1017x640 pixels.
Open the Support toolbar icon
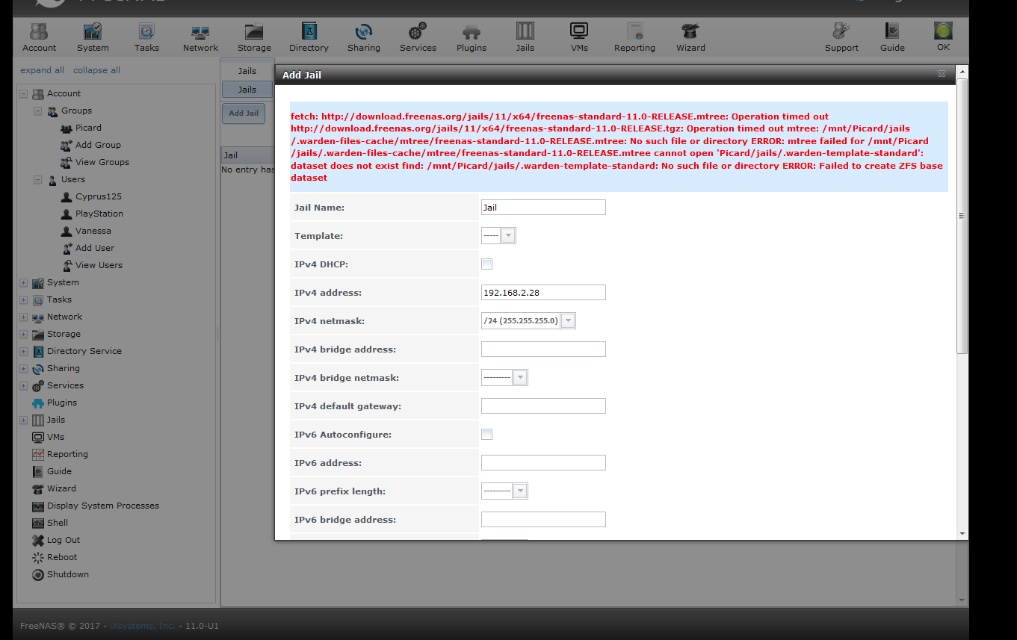pyautogui.click(x=841, y=37)
